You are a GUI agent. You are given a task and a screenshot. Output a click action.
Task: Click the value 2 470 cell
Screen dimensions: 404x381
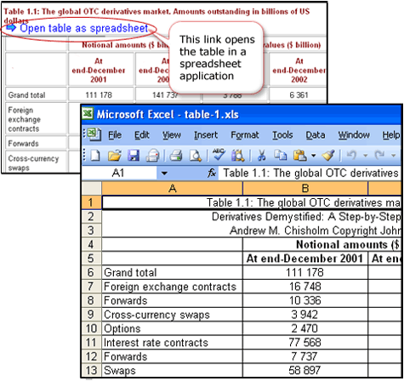pyautogui.click(x=305, y=328)
